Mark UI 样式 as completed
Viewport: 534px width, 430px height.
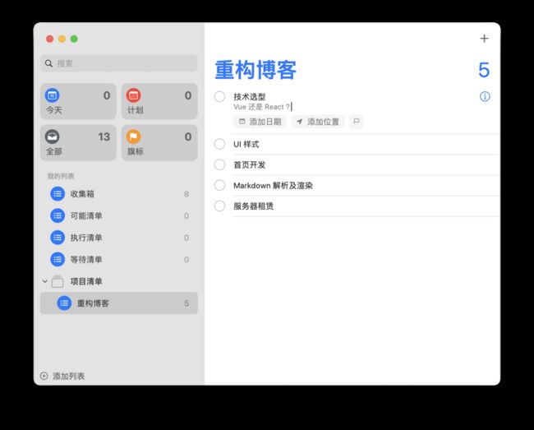click(x=219, y=144)
